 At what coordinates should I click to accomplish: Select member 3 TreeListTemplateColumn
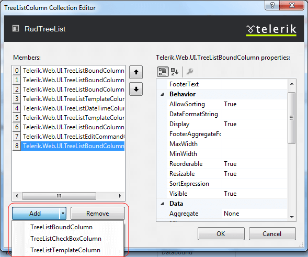click(x=69, y=99)
